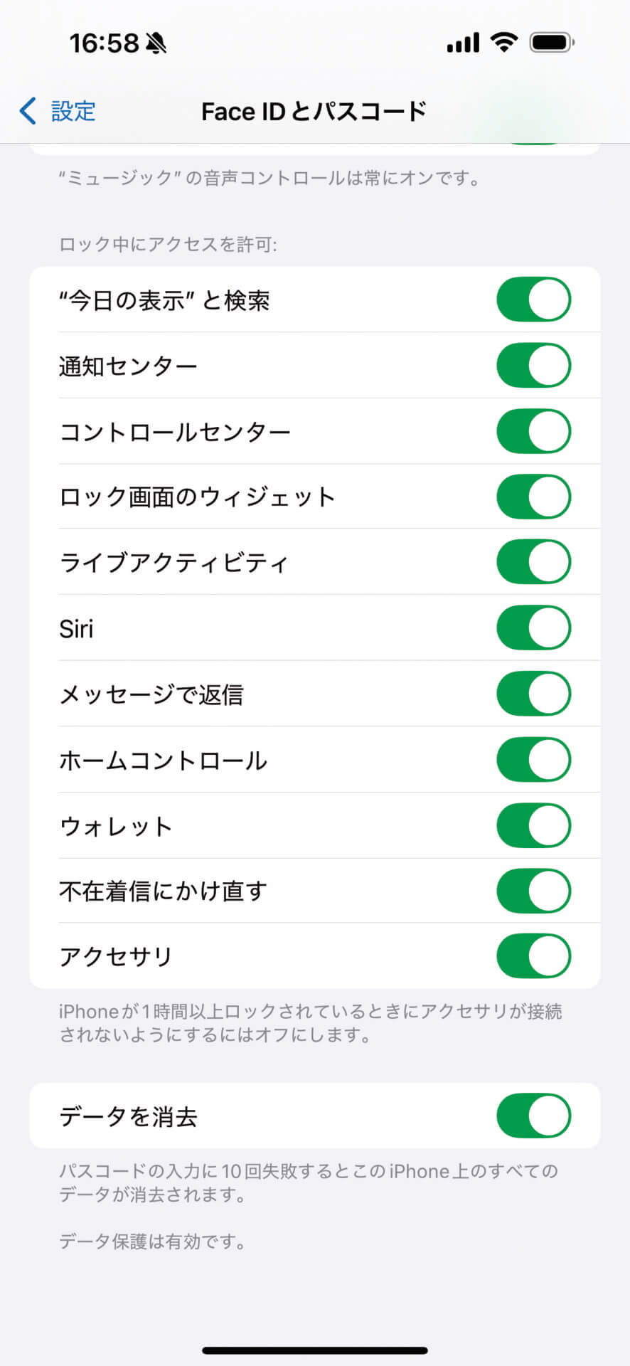The image size is (630, 1366).
Task: Turn off ホームコントロール toggle
Action: click(x=533, y=760)
